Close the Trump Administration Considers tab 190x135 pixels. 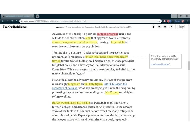[x=32, y=16]
